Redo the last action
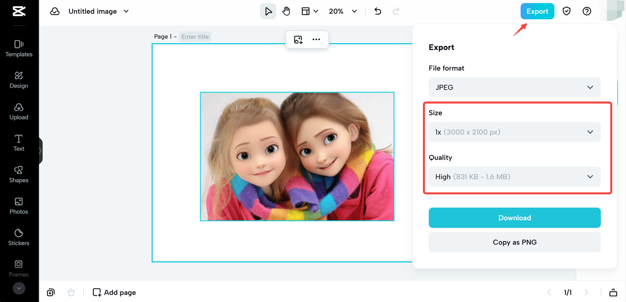The height and width of the screenshot is (302, 626). 396,11
